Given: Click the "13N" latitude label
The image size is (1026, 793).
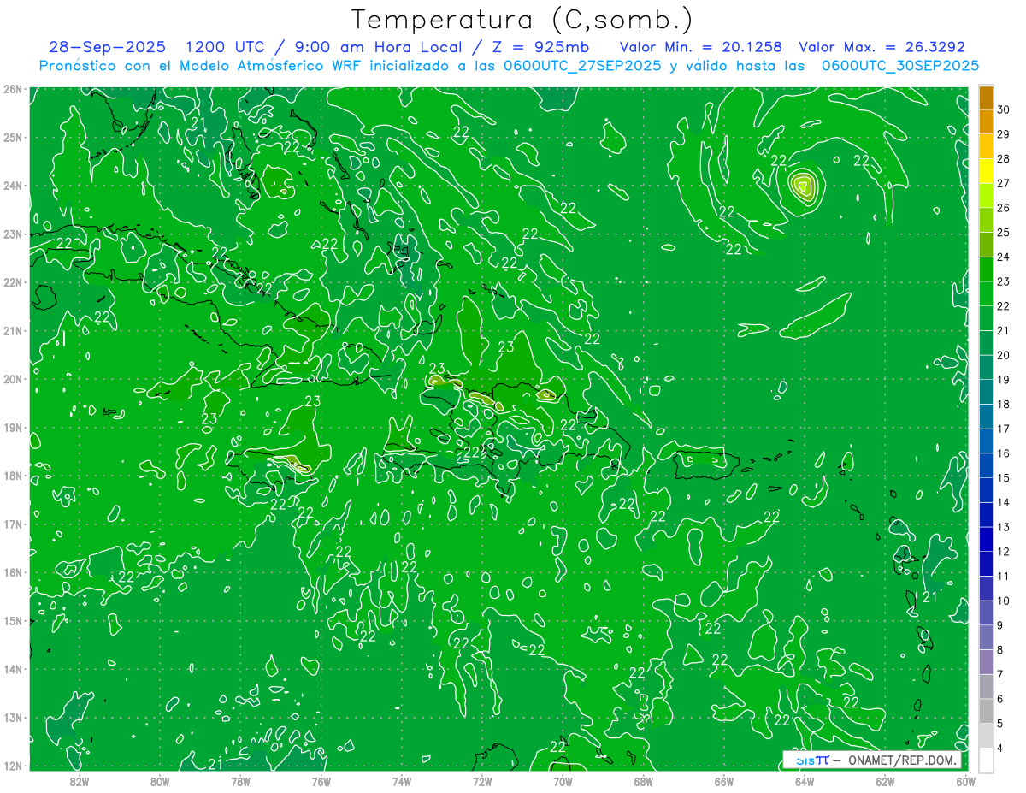Looking at the screenshot, I should 13,717.
